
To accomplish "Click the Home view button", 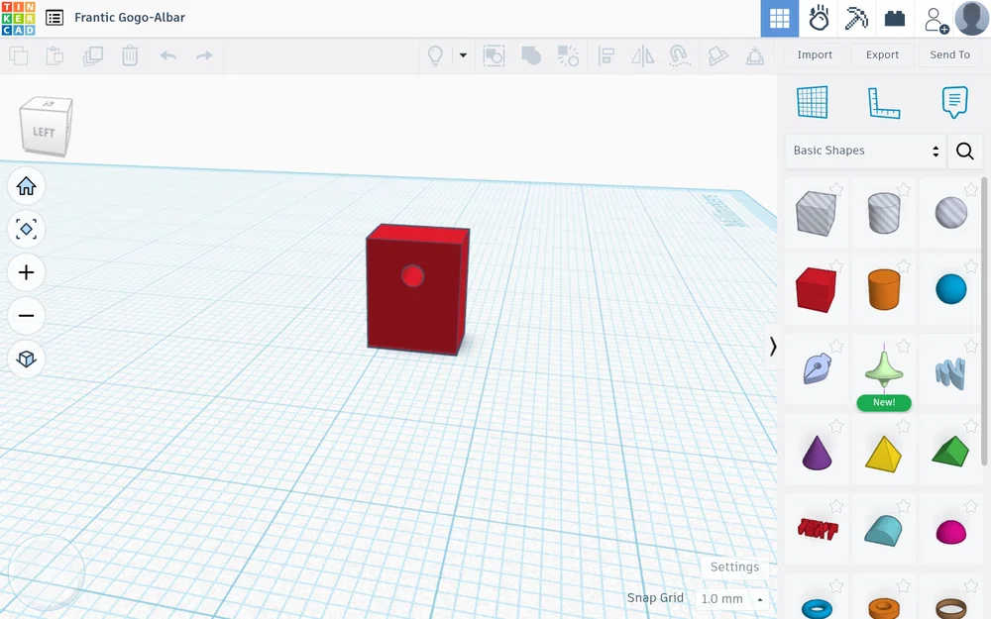I will 27,186.
